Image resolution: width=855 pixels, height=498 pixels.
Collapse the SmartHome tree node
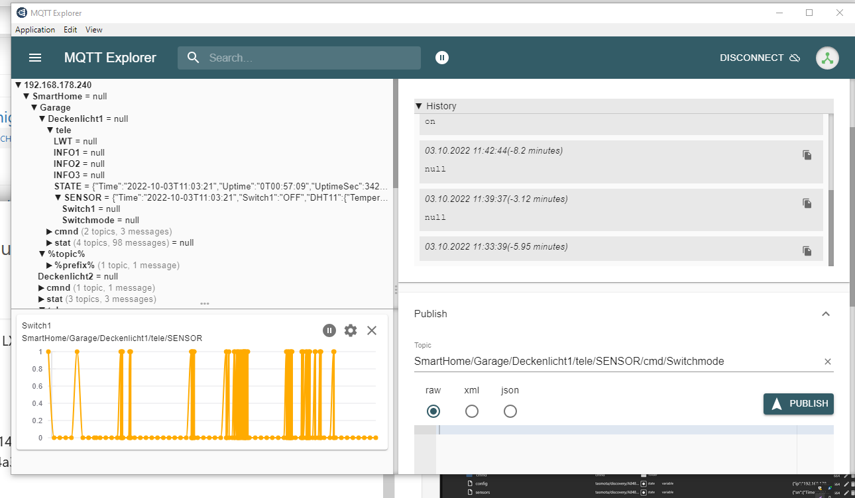[27, 97]
